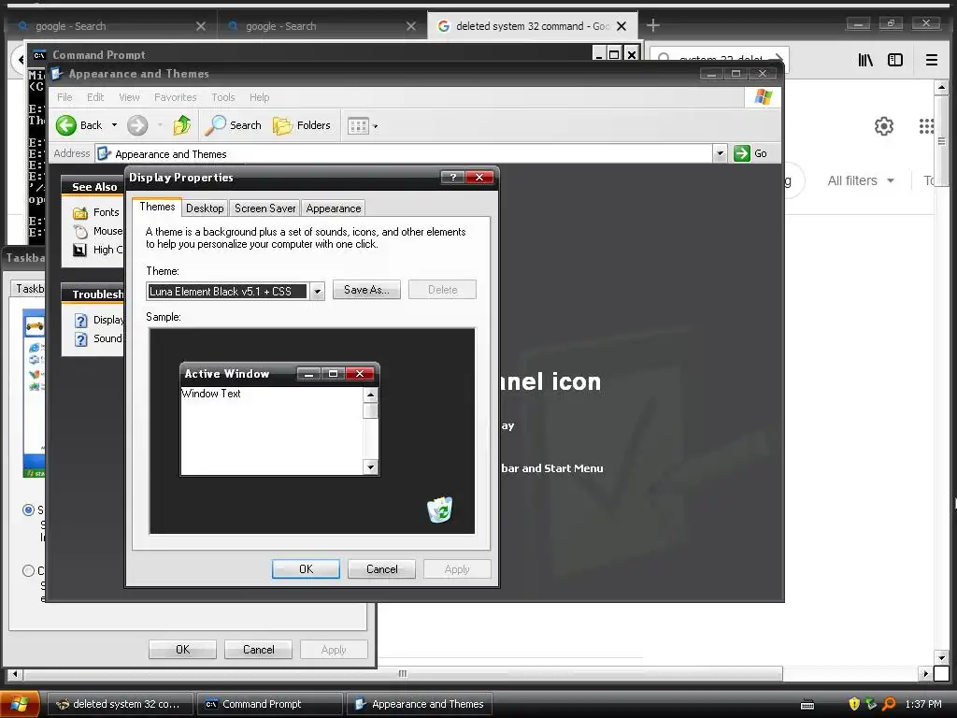The height and width of the screenshot is (718, 957).
Task: Expand the All filters dropdown on Google
Action: click(861, 180)
